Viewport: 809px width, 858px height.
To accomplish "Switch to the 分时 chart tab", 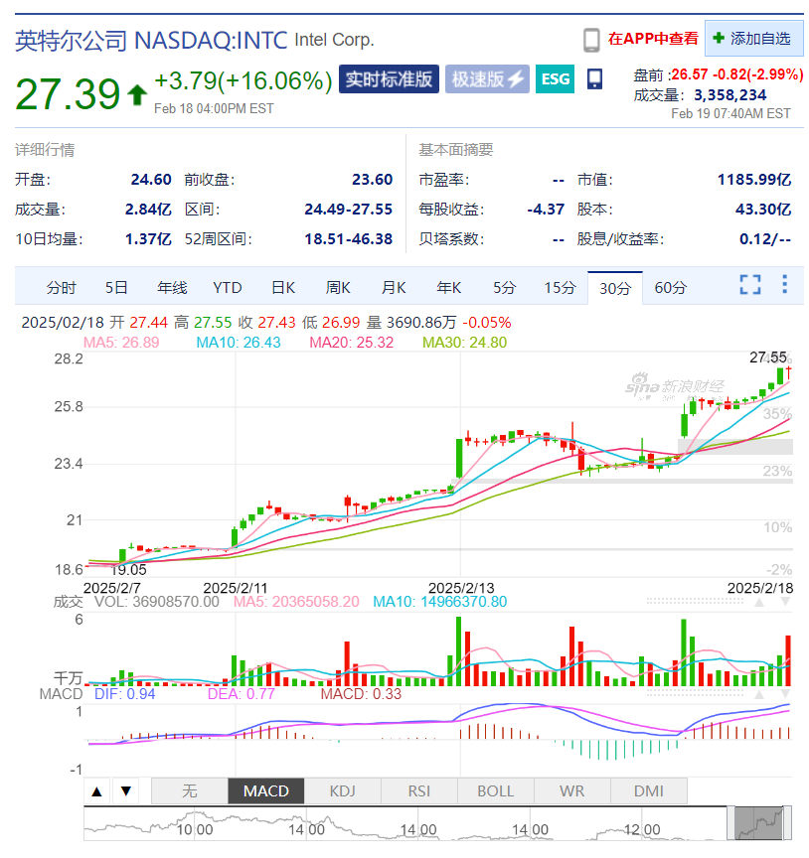I will (61, 288).
